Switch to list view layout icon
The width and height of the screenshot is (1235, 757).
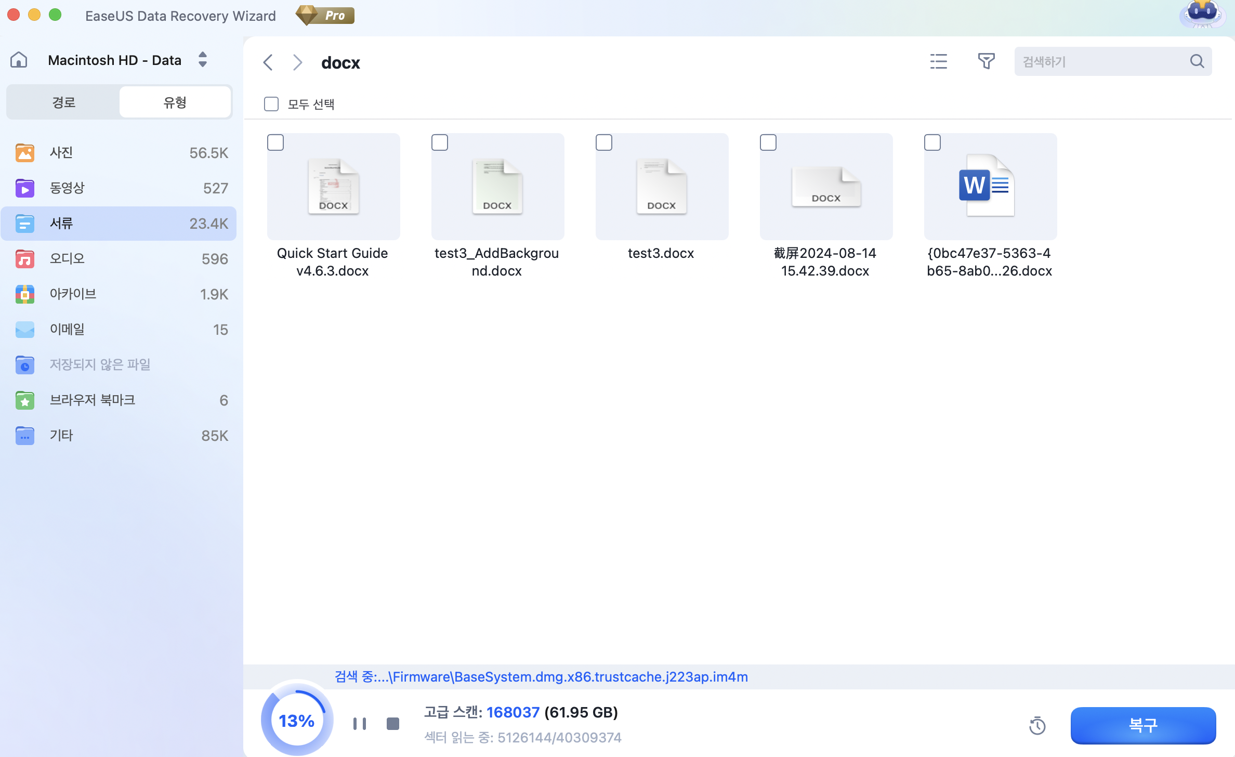(938, 61)
